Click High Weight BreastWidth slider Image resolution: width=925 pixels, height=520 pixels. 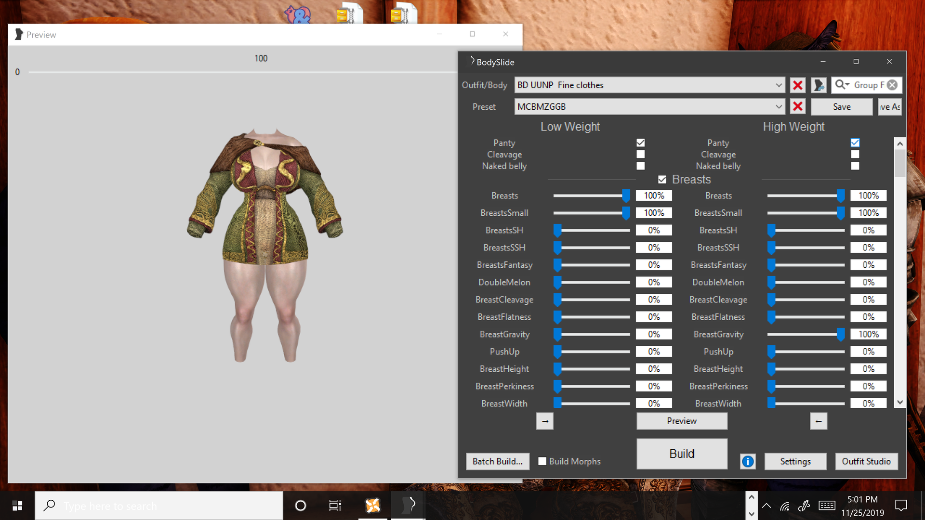click(x=806, y=403)
